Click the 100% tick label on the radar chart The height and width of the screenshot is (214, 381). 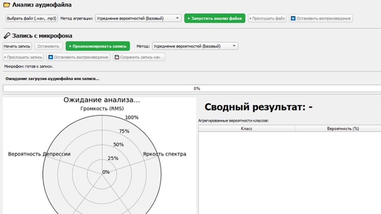132,118
